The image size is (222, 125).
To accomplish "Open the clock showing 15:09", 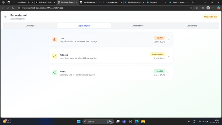I will (x=215, y=122).
